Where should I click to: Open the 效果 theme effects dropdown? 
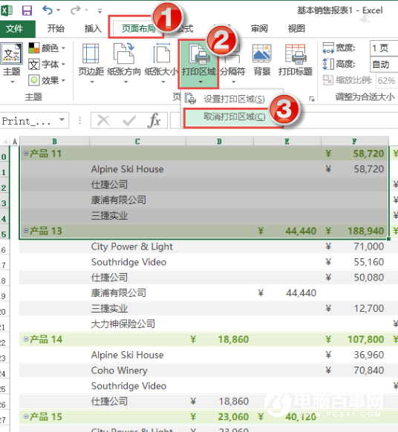pos(47,80)
